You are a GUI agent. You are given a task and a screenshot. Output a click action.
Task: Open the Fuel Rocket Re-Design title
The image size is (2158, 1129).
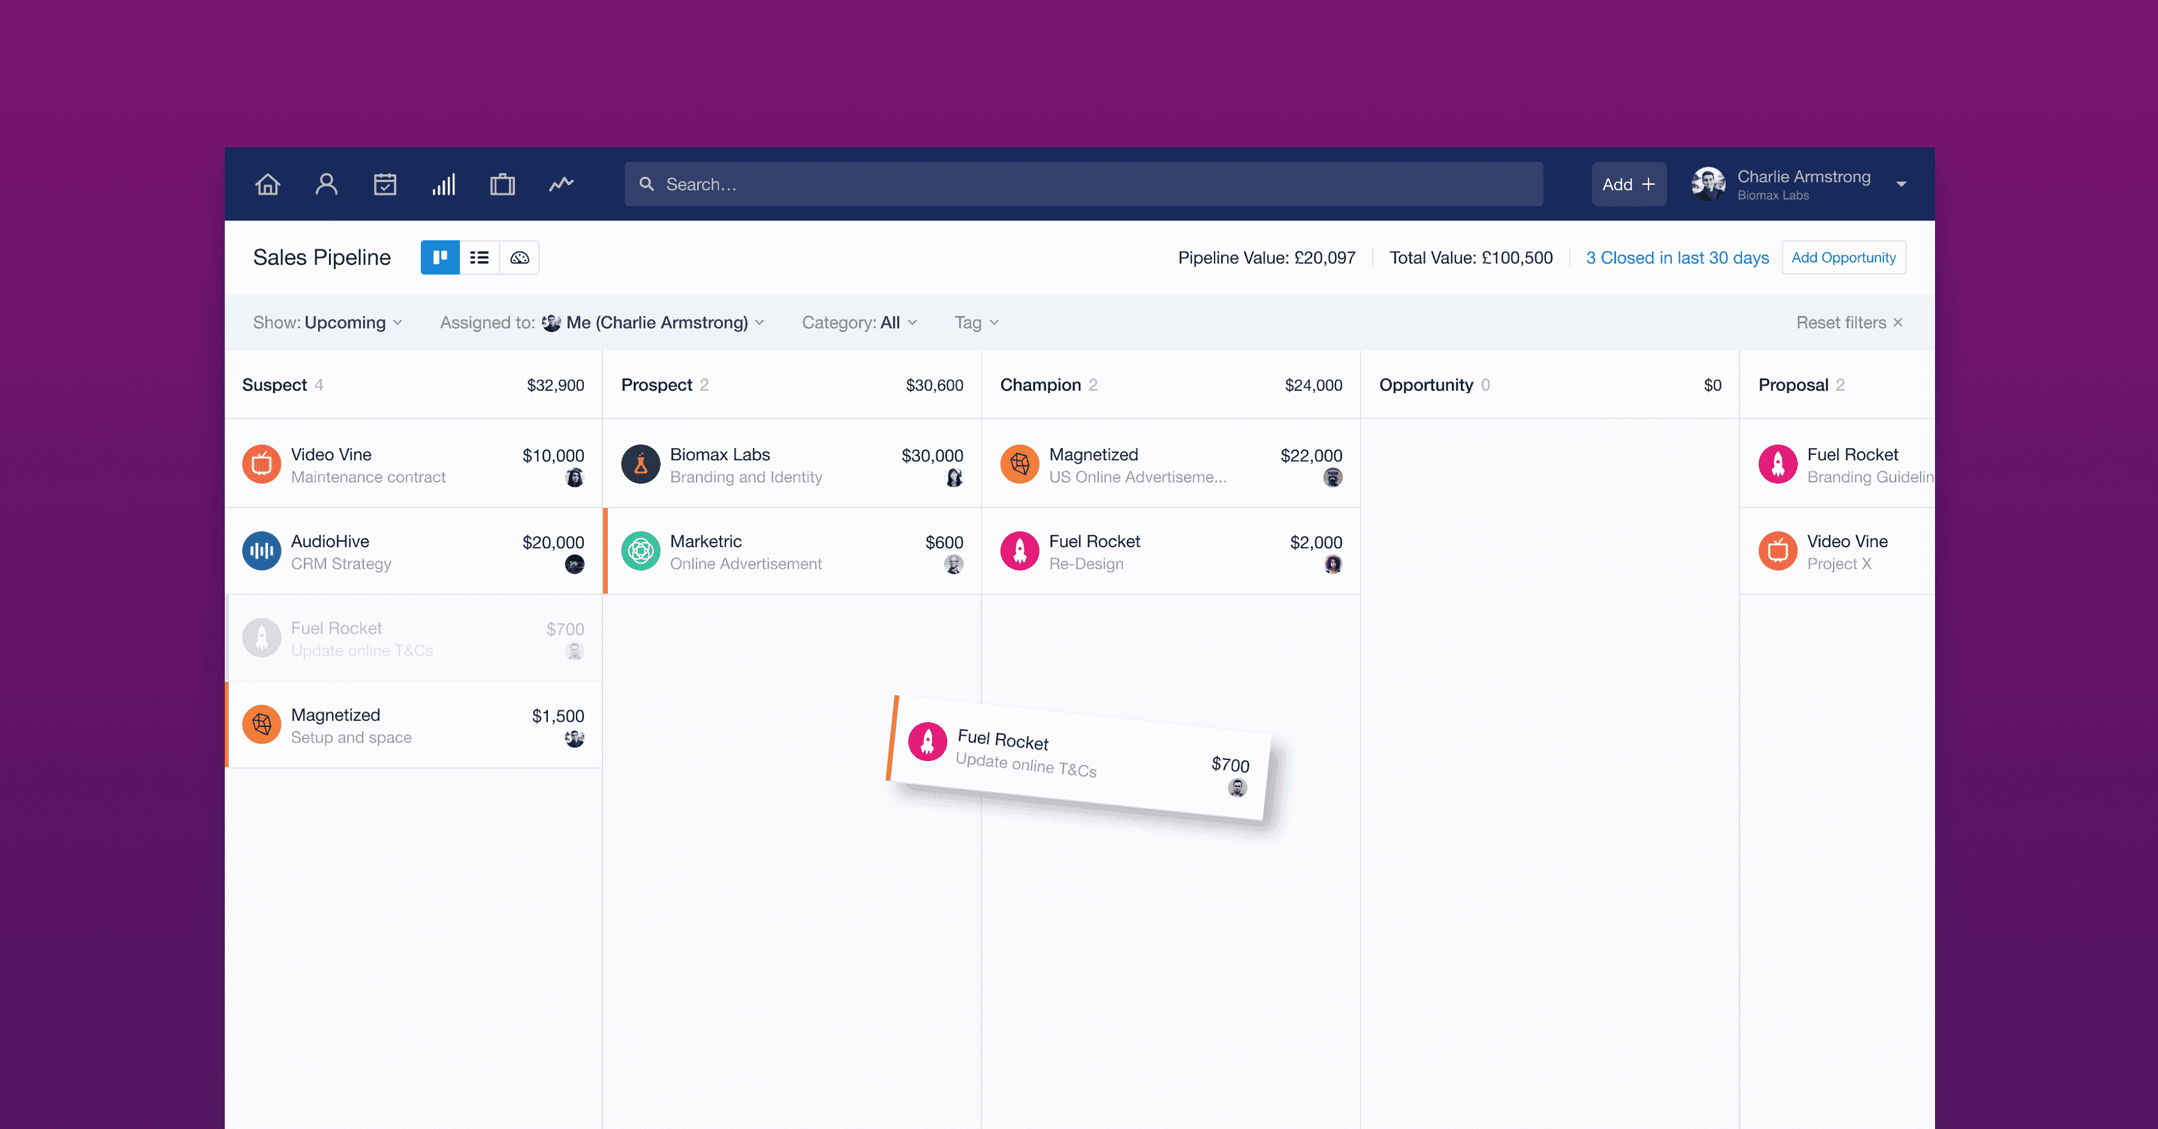click(1094, 541)
